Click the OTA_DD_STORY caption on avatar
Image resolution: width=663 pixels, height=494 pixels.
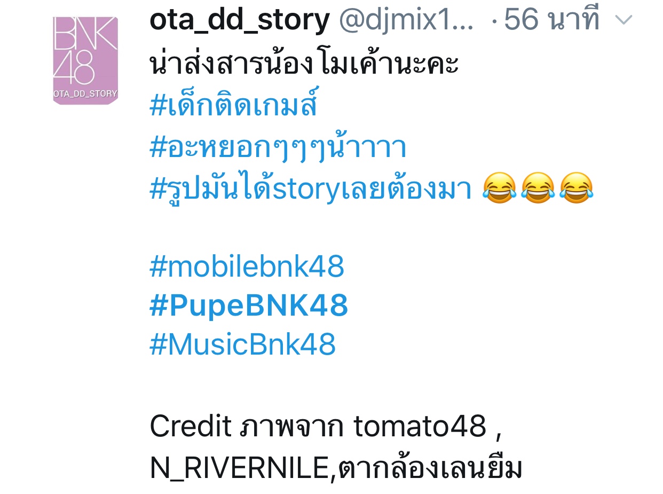tap(85, 95)
